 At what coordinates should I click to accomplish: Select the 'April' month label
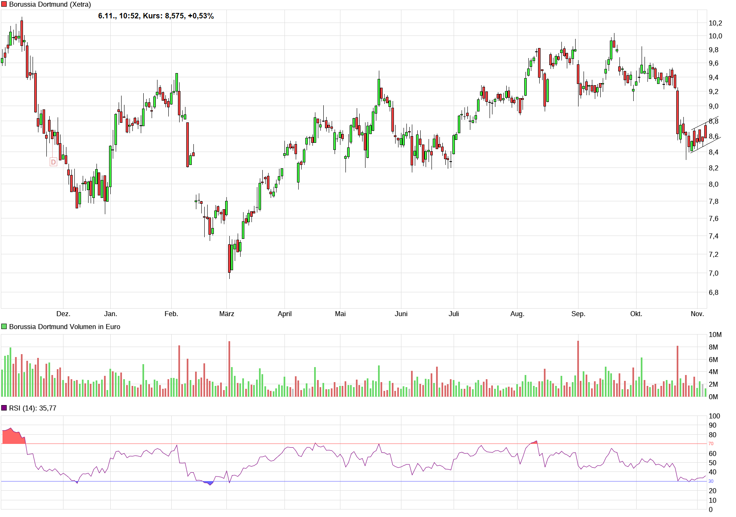(285, 314)
